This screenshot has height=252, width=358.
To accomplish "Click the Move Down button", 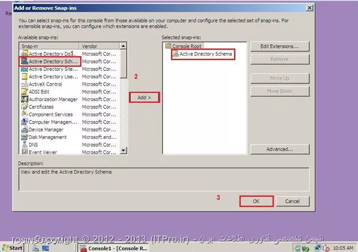I will click(280, 92).
